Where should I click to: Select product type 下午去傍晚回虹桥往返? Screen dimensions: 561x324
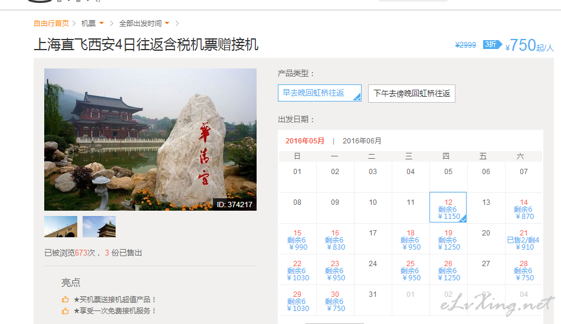[x=411, y=93]
